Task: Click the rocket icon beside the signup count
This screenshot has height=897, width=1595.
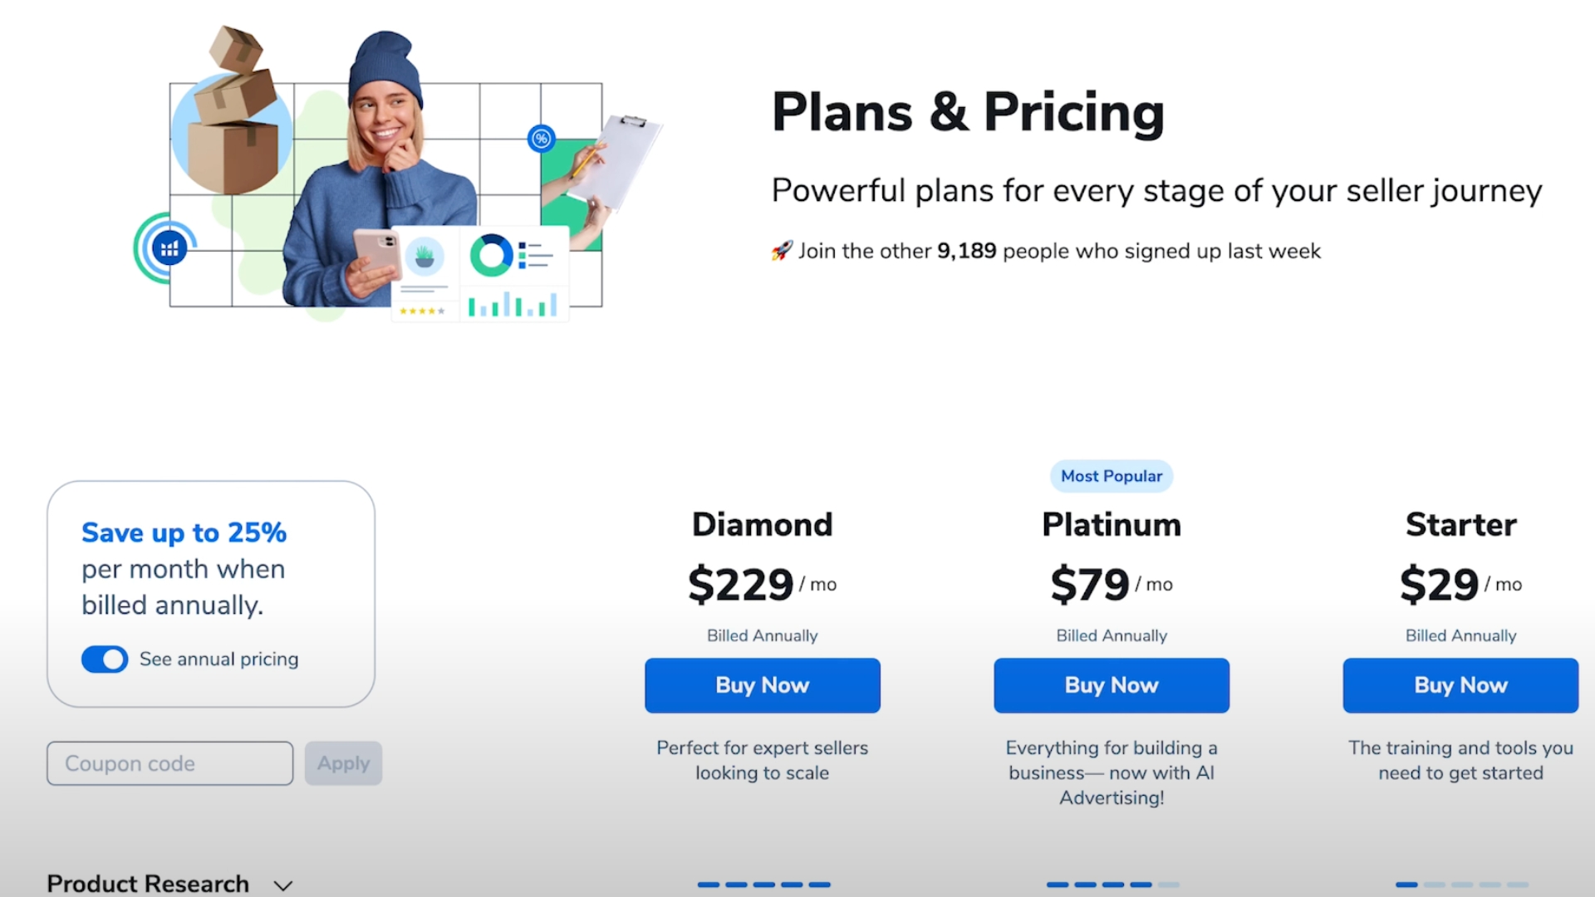Action: [782, 250]
